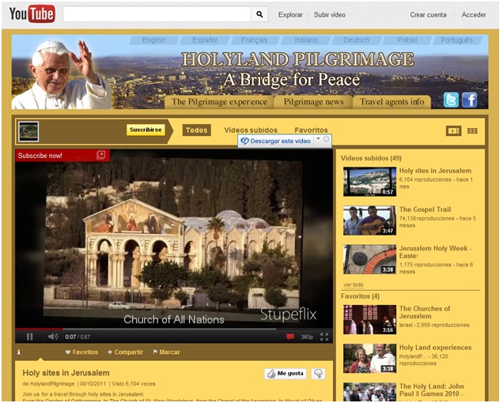Select the Favoritos tab

(x=311, y=130)
